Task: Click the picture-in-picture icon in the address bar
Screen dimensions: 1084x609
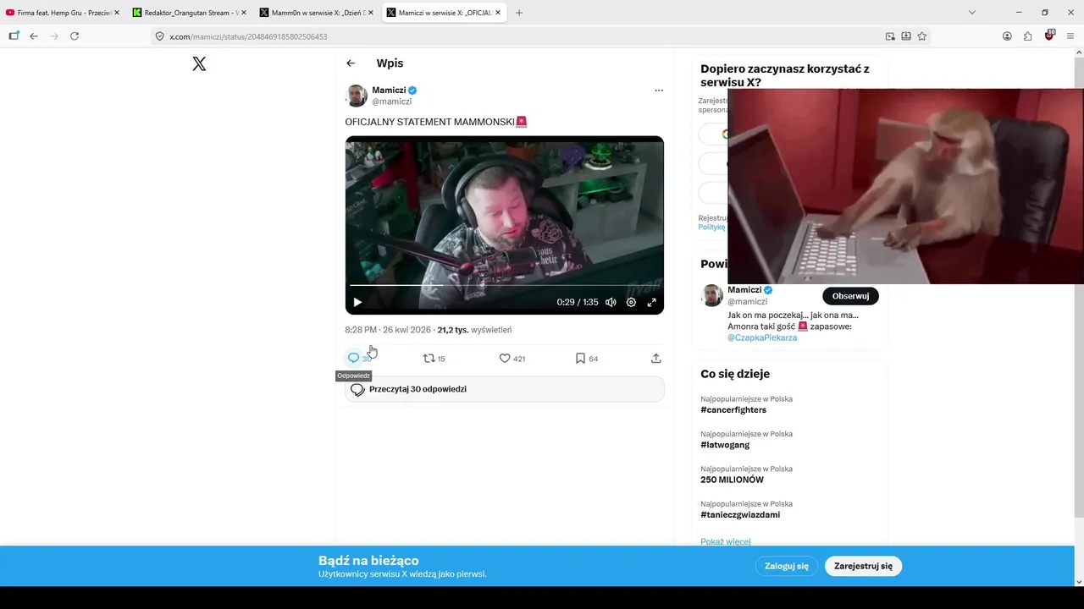Action: [x=890, y=36]
